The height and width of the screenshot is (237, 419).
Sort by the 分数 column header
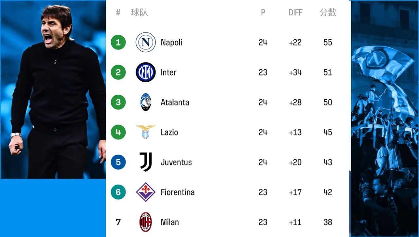tap(328, 12)
